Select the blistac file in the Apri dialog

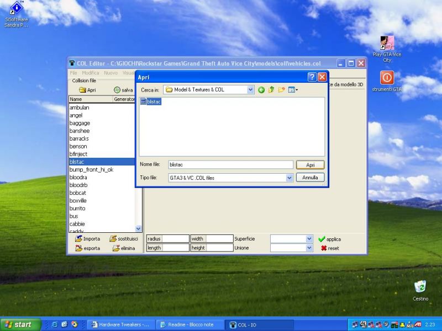pyautogui.click(x=151, y=102)
